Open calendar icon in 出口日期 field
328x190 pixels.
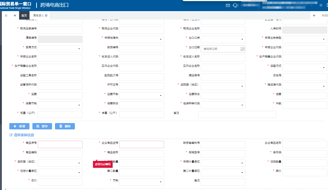click(x=242, y=49)
